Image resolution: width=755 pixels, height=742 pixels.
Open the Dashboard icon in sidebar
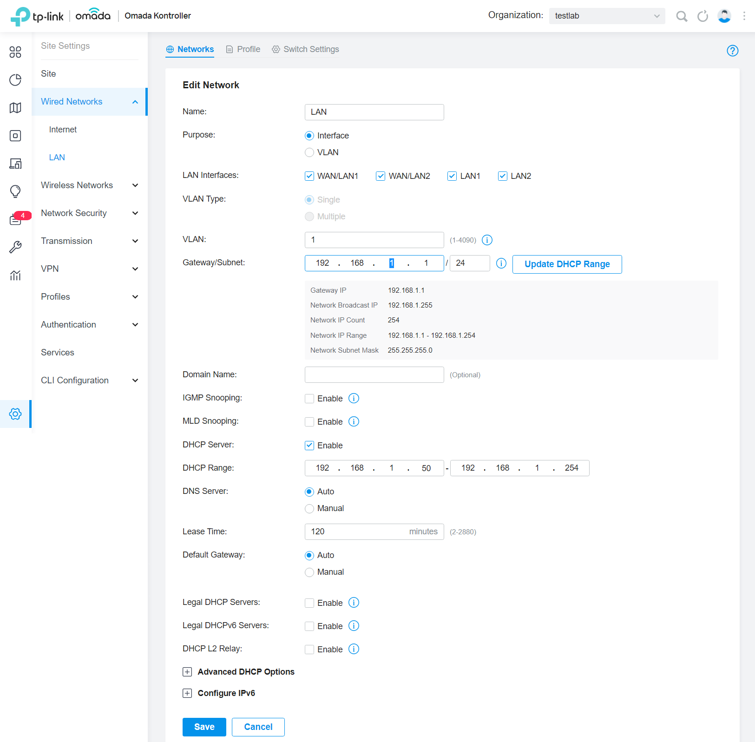coord(15,52)
